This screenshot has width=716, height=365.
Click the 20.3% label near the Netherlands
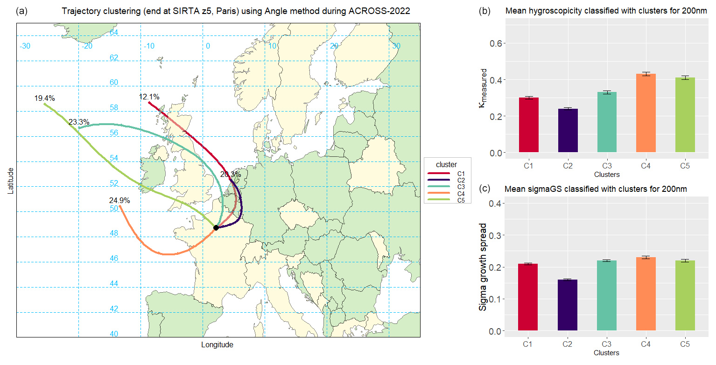tap(230, 174)
